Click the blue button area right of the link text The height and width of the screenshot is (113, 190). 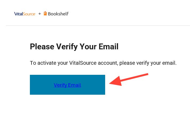coord(93,85)
